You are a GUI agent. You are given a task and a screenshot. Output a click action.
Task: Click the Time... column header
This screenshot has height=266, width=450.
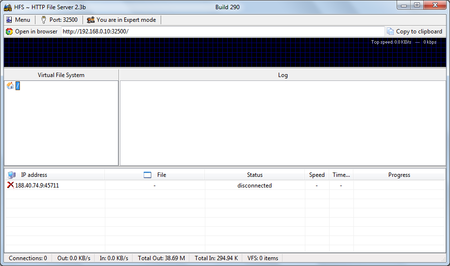pyautogui.click(x=341, y=174)
